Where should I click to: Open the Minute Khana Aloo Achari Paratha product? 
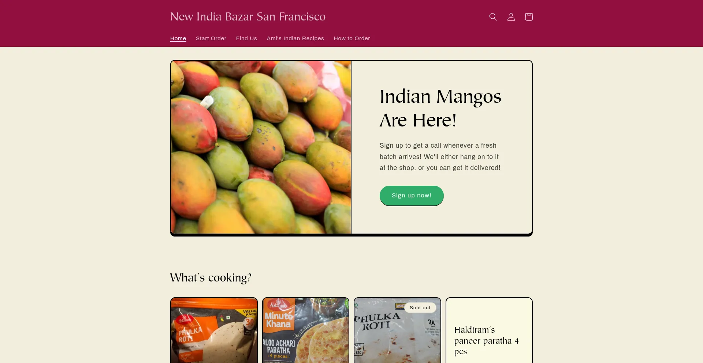(306, 330)
